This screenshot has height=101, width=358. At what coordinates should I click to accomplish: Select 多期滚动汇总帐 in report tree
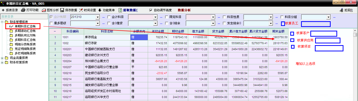(x=25, y=31)
